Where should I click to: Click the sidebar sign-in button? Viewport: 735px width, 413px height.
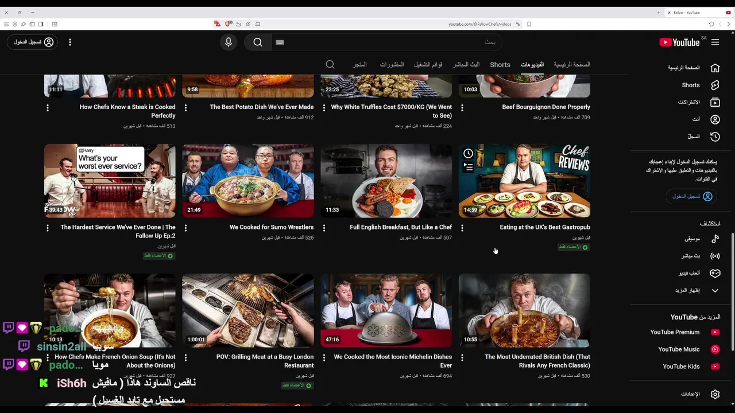693,196
